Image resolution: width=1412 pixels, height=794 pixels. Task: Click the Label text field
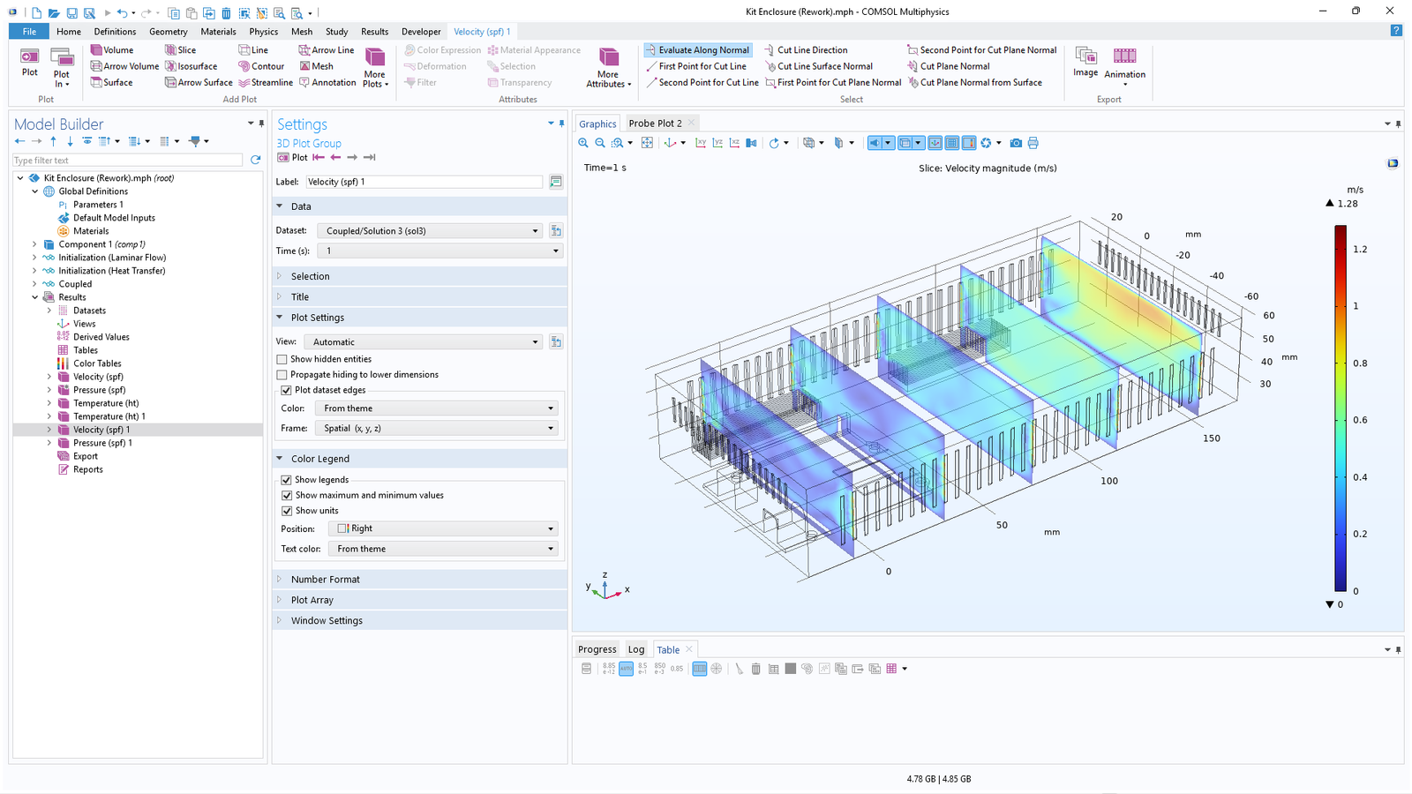click(424, 182)
